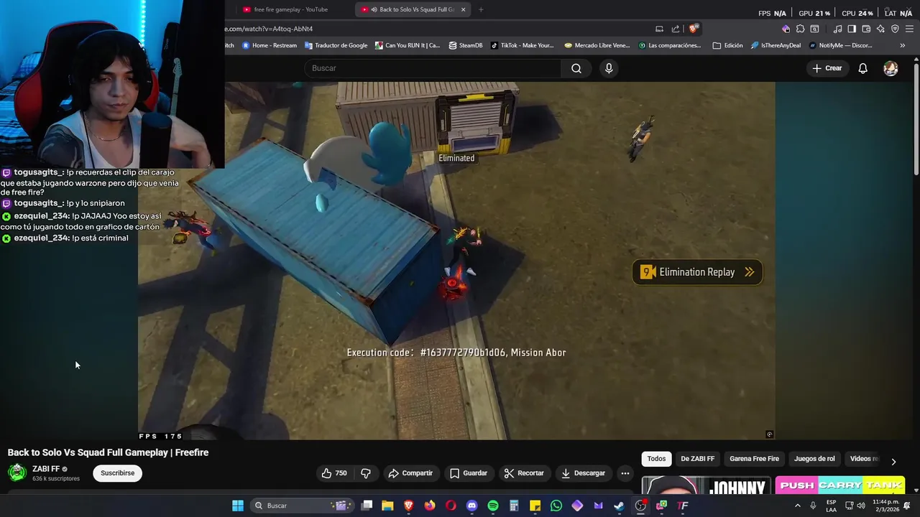The width and height of the screenshot is (920, 517).
Task: Click the Crear button
Action: [x=827, y=68]
